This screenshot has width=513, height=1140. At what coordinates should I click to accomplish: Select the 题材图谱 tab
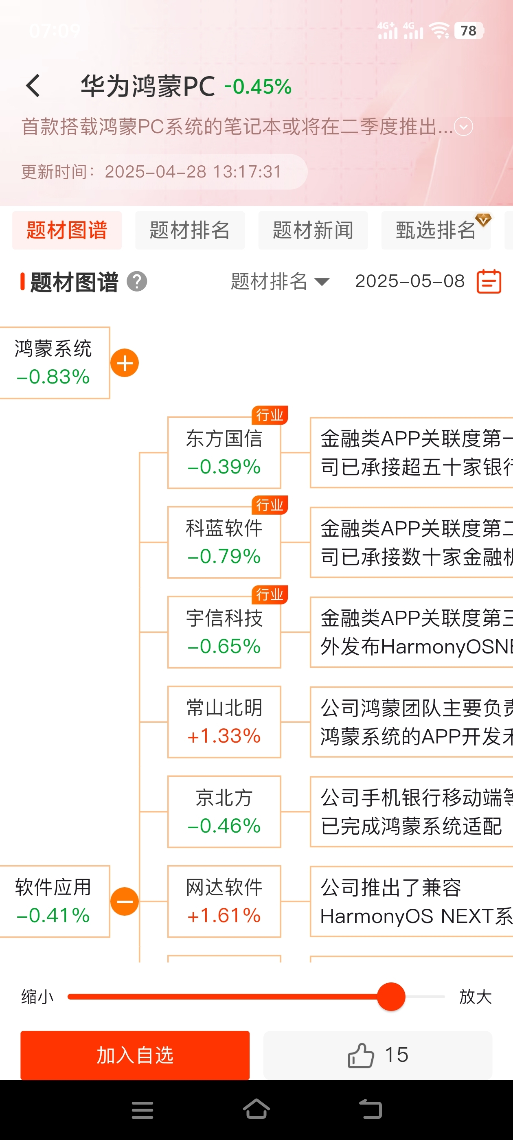point(67,230)
